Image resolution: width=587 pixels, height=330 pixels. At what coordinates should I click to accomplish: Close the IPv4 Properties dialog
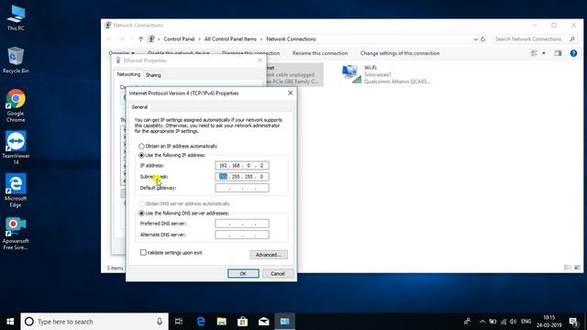tap(290, 93)
